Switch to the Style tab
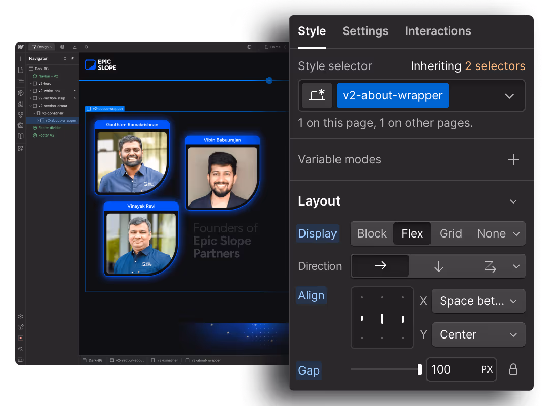 point(312,31)
